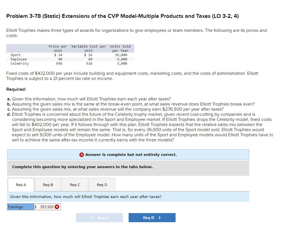Viewport: 282px width, 231px height.
Task: Select the Req C tab
Action: point(75,184)
